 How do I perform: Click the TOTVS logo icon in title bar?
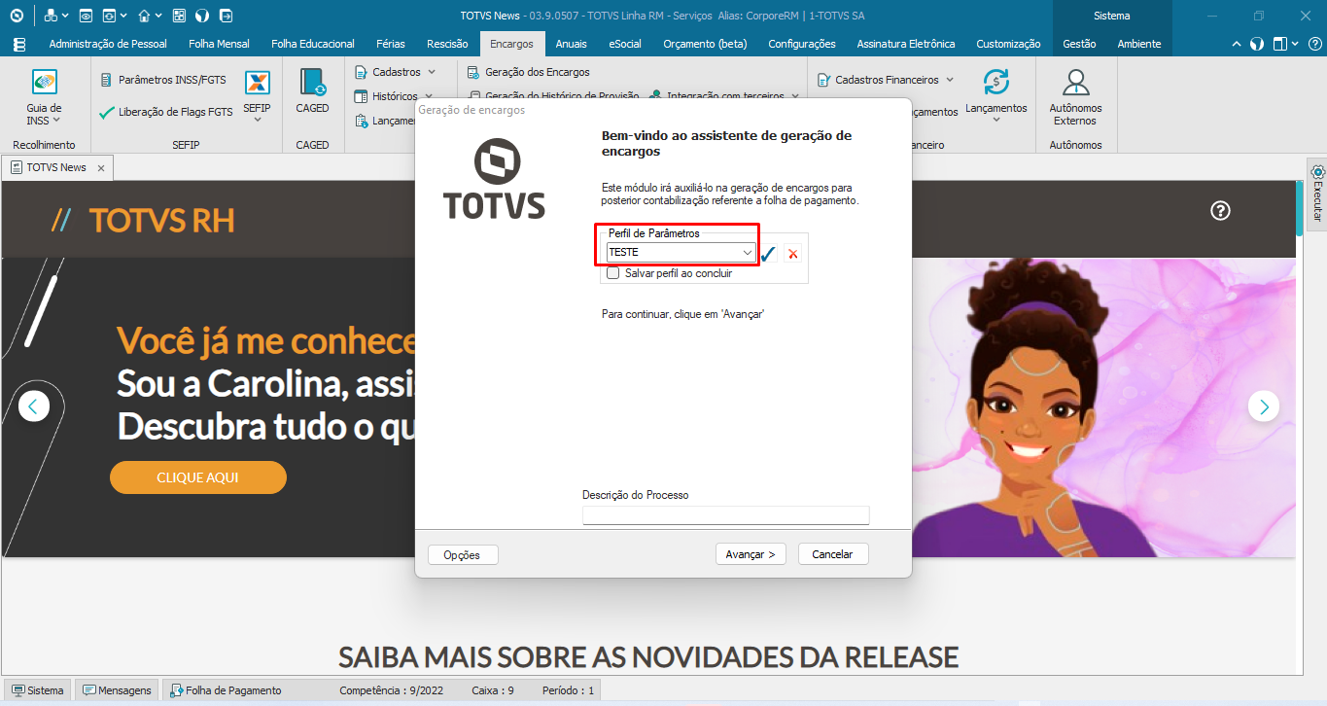click(x=17, y=16)
